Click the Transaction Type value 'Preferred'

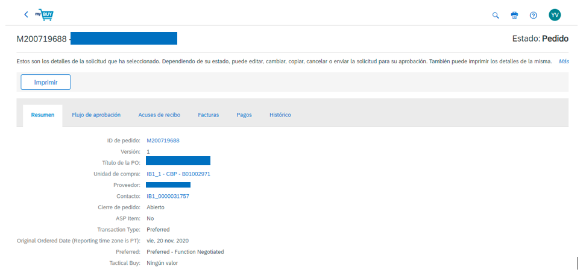(158, 229)
